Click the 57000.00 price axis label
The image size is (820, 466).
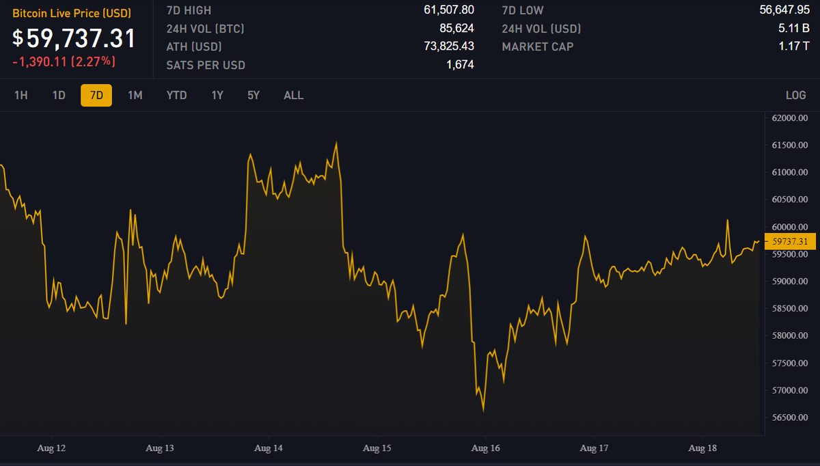click(x=790, y=391)
